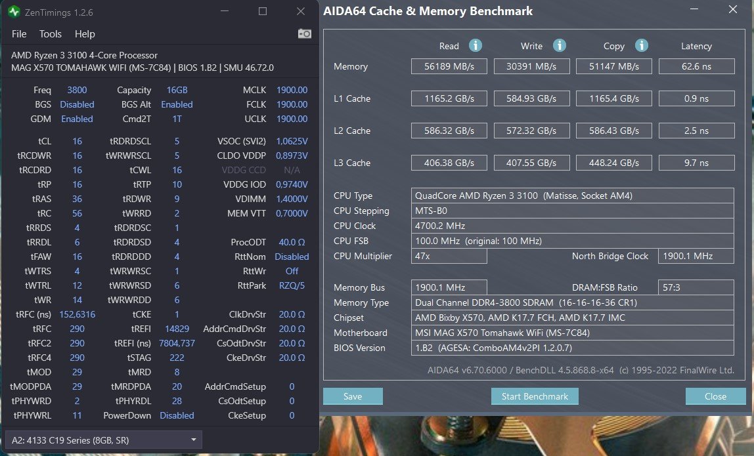Click the ZenTimings app logo icon
This screenshot has width=754, height=456.
[x=14, y=12]
